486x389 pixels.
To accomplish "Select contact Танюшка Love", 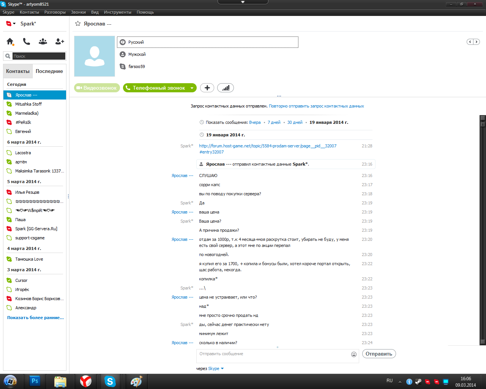I will [x=35, y=259].
